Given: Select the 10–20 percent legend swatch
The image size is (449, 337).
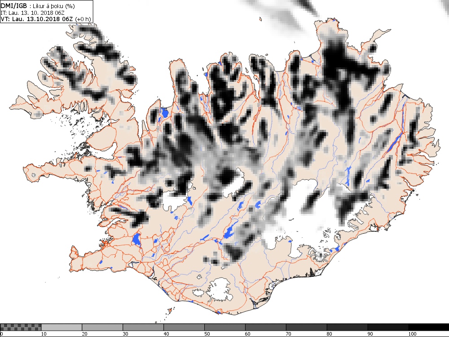Looking at the screenshot, I should pyautogui.click(x=62, y=327).
